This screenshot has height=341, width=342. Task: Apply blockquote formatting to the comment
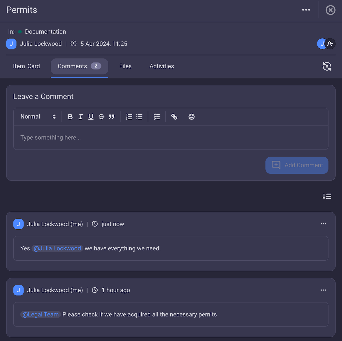point(111,117)
